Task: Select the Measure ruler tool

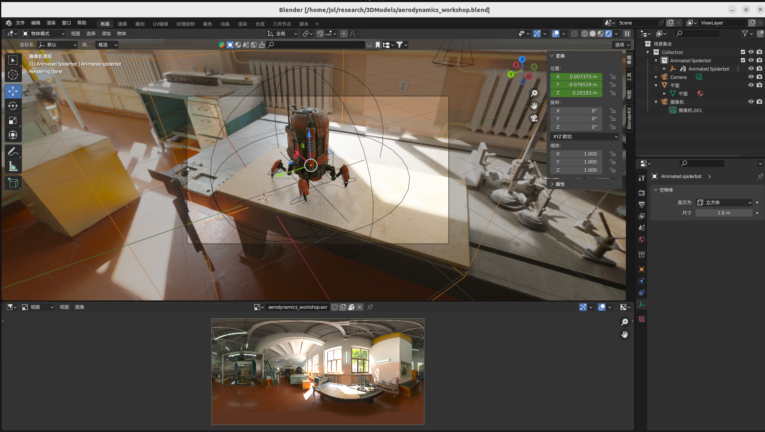Action: [13, 166]
